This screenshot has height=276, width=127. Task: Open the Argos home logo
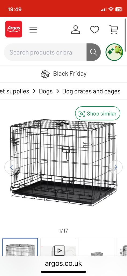14,29
